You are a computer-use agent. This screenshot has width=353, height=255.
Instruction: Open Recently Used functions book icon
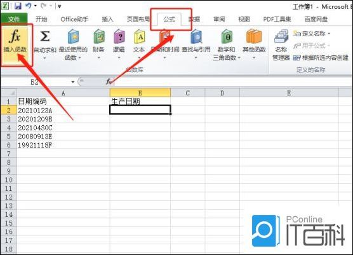click(x=73, y=36)
